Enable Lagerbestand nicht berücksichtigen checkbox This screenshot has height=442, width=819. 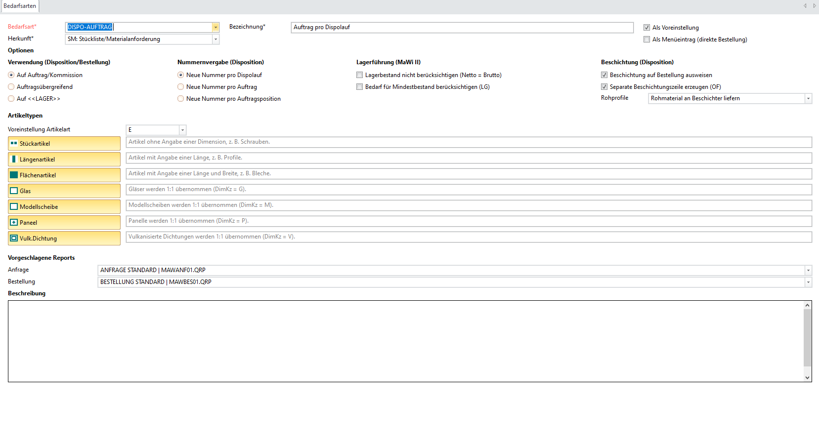pyautogui.click(x=359, y=75)
